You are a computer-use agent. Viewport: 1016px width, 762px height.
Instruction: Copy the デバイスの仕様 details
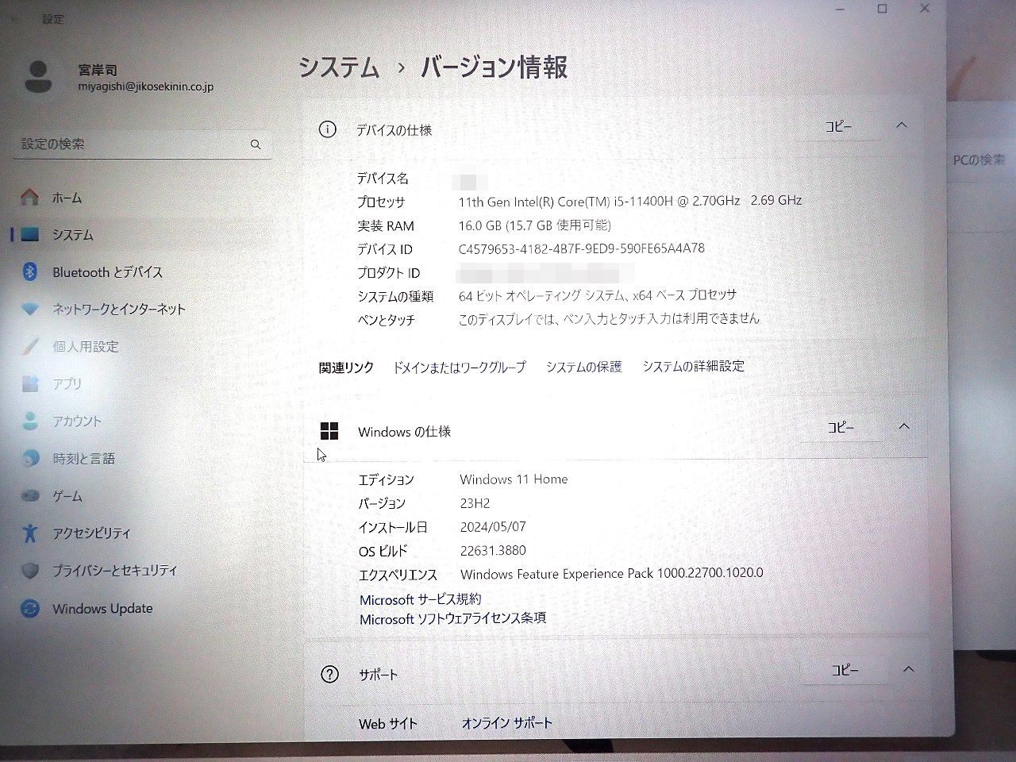838,126
